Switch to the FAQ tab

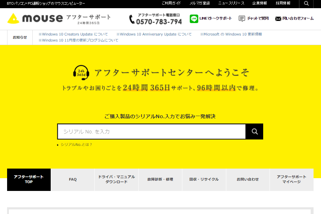pyautogui.click(x=72, y=180)
